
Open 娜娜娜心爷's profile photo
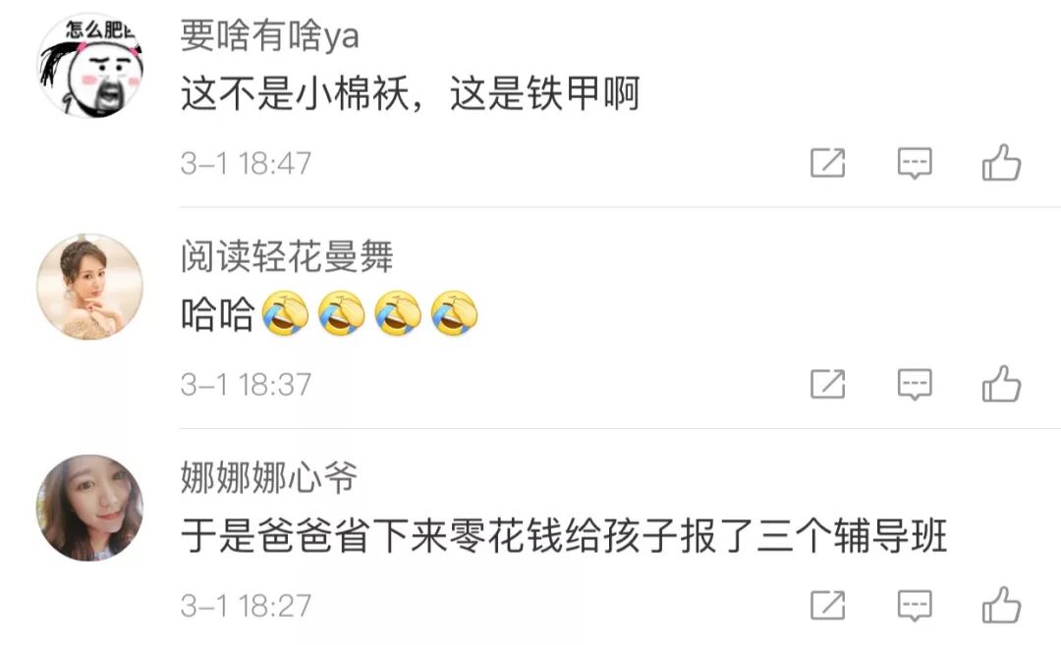tap(90, 508)
